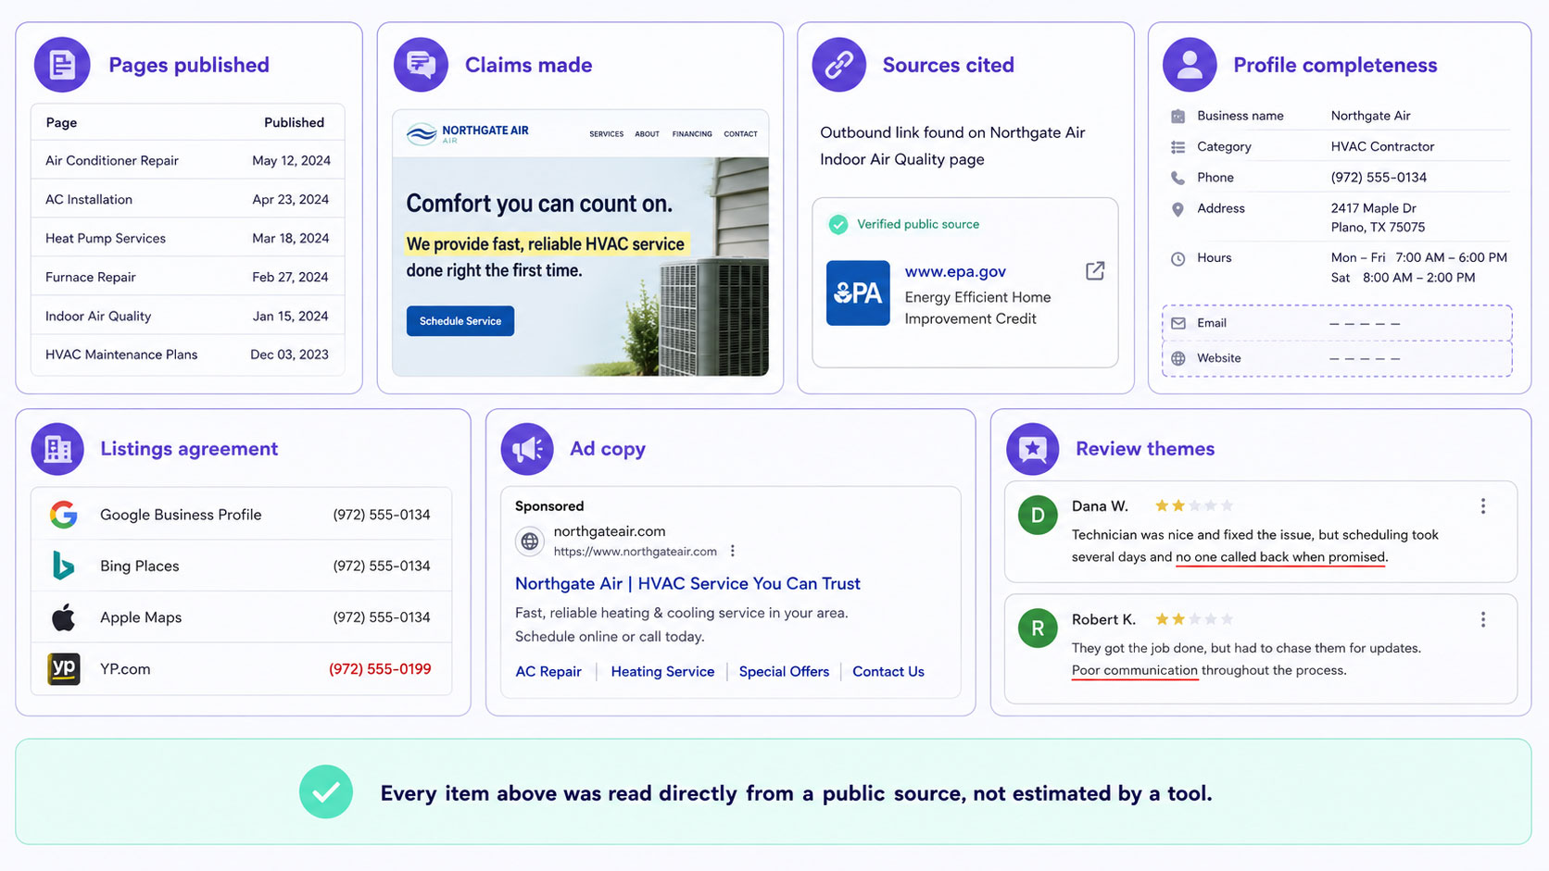Image resolution: width=1549 pixels, height=871 pixels.
Task: Open the options menu on Dana W.'s review
Action: click(x=1483, y=506)
